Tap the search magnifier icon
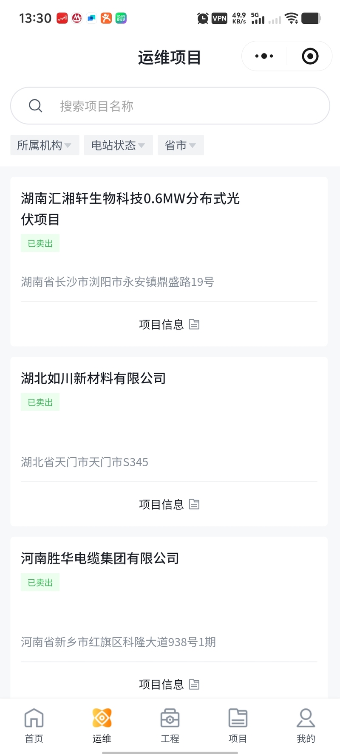 click(36, 106)
